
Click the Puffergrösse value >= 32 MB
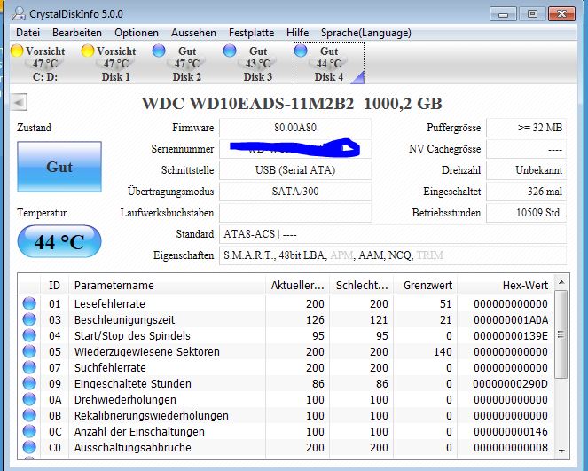click(527, 128)
